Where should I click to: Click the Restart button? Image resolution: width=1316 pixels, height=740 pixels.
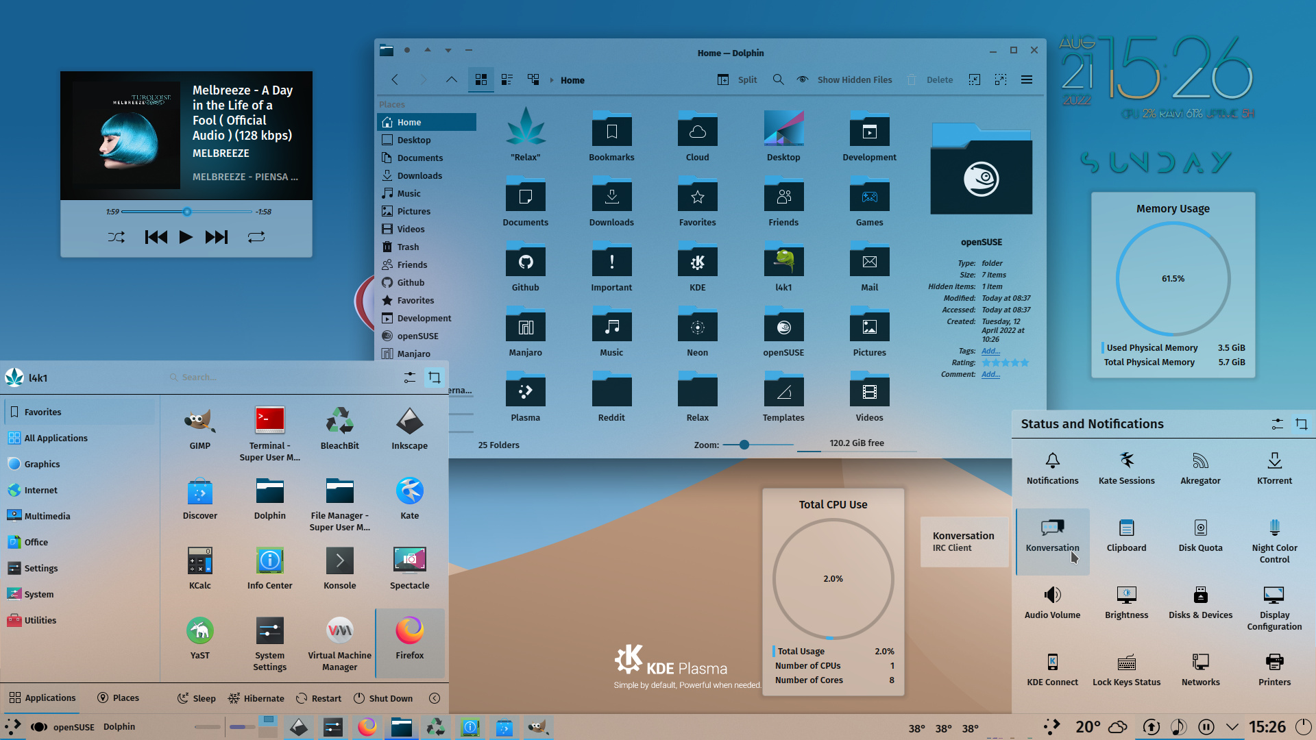click(x=319, y=698)
